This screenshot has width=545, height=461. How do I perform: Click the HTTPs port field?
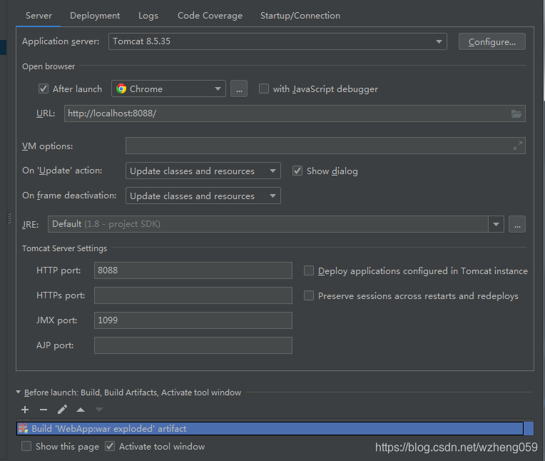coord(193,295)
